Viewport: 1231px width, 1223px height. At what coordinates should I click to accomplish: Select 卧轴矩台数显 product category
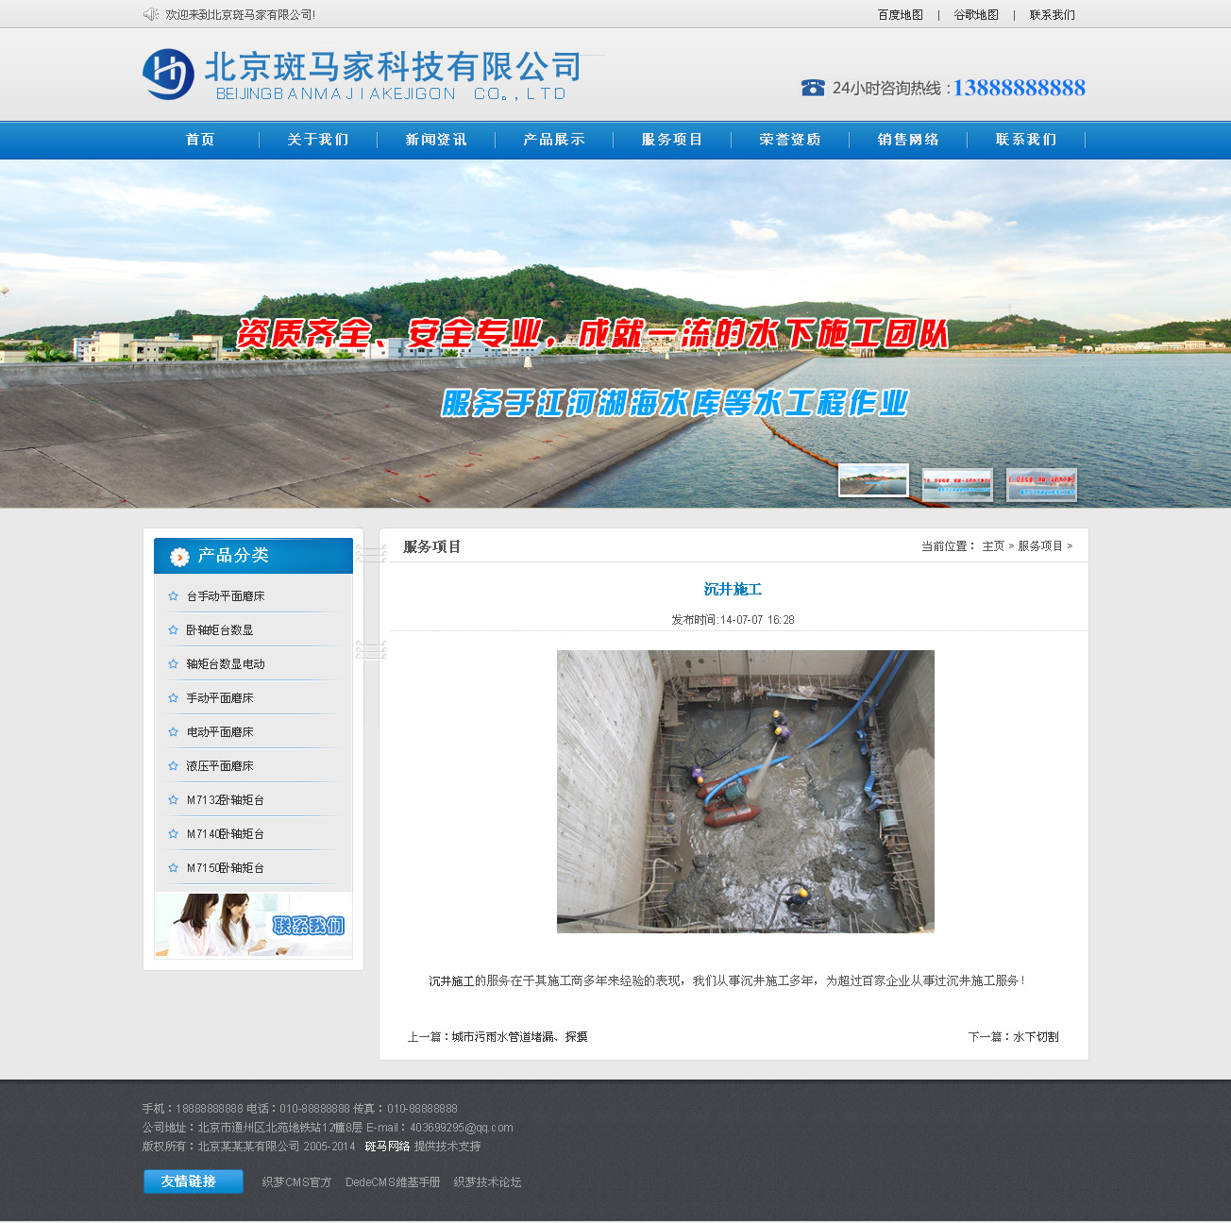[219, 630]
